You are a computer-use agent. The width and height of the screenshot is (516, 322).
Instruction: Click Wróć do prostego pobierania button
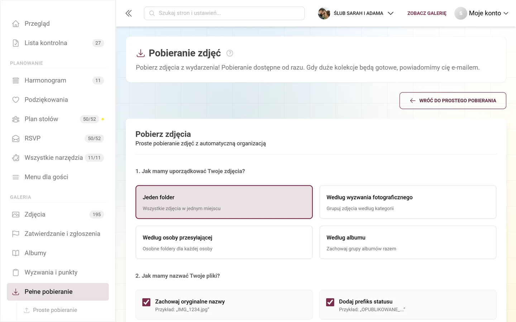tap(453, 101)
